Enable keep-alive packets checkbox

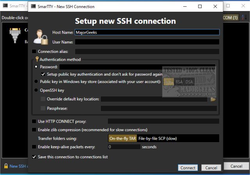[34, 147]
